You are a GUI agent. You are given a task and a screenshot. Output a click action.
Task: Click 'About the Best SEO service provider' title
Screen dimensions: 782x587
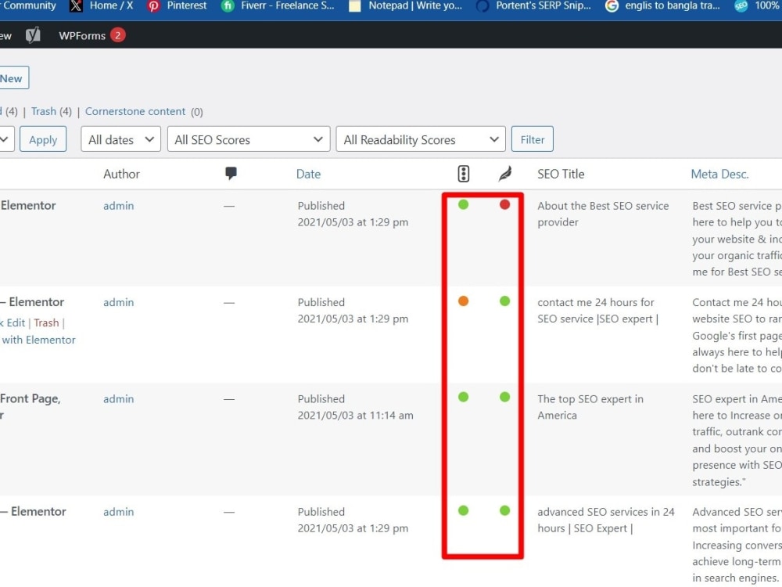click(603, 214)
